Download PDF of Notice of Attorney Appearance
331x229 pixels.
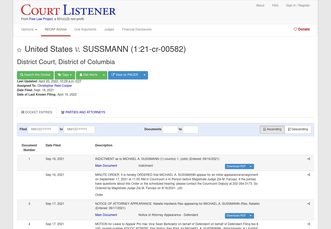pyautogui.click(x=236, y=216)
